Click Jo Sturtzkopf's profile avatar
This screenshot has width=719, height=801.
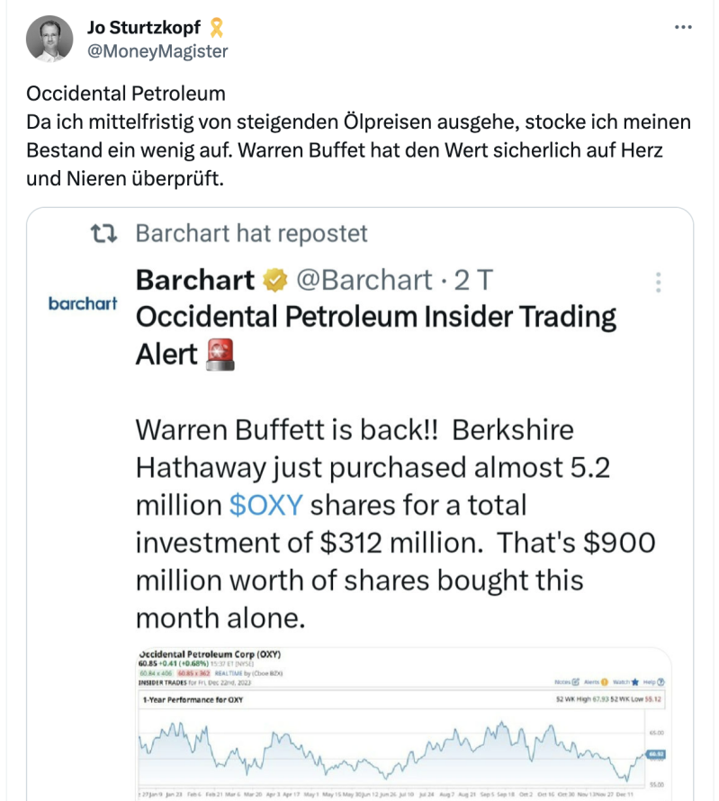(x=49, y=39)
